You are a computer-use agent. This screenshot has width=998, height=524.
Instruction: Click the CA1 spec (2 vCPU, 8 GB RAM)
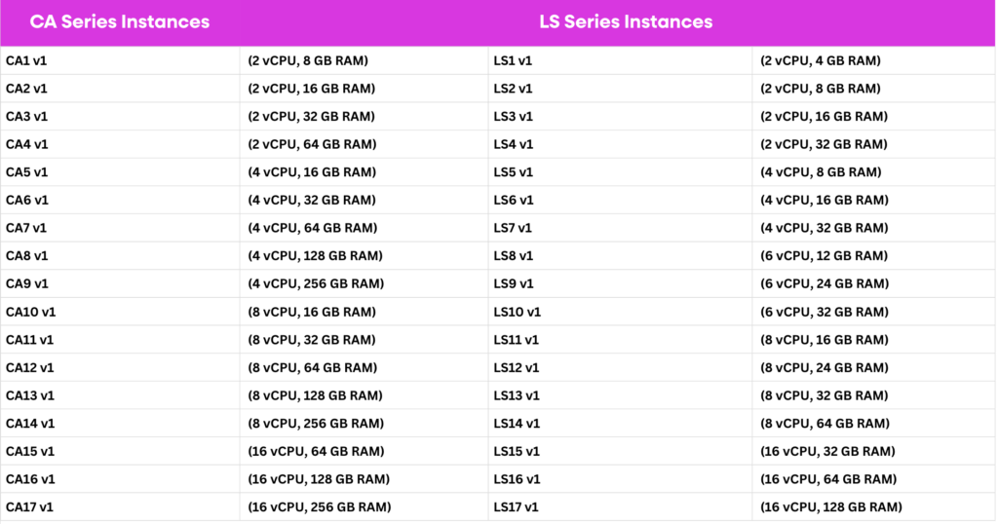click(307, 60)
